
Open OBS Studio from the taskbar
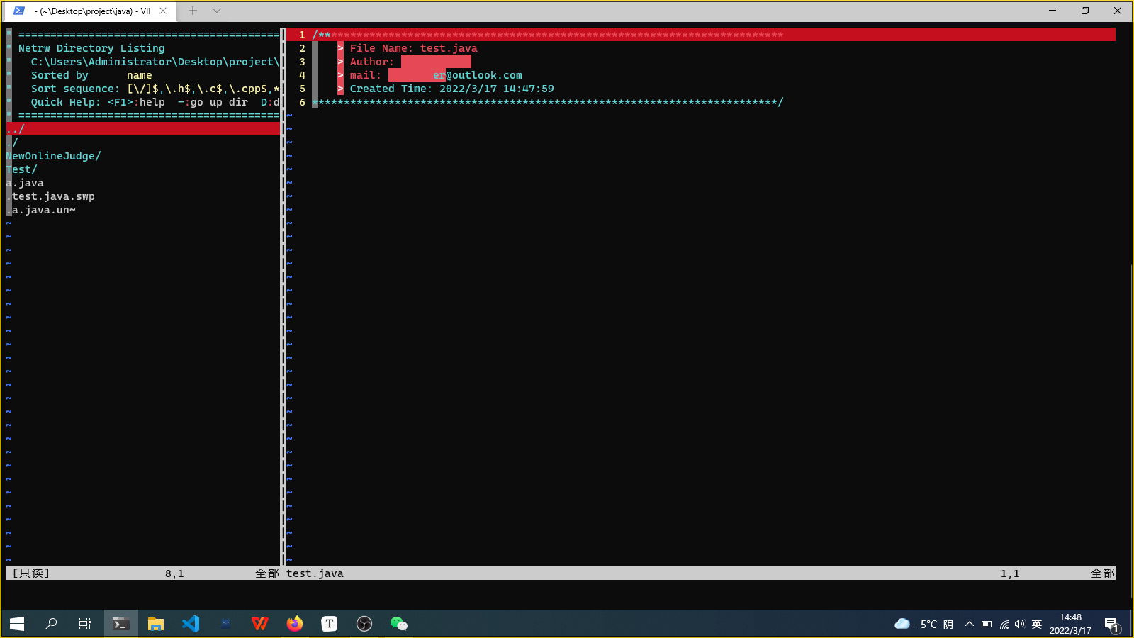click(364, 624)
